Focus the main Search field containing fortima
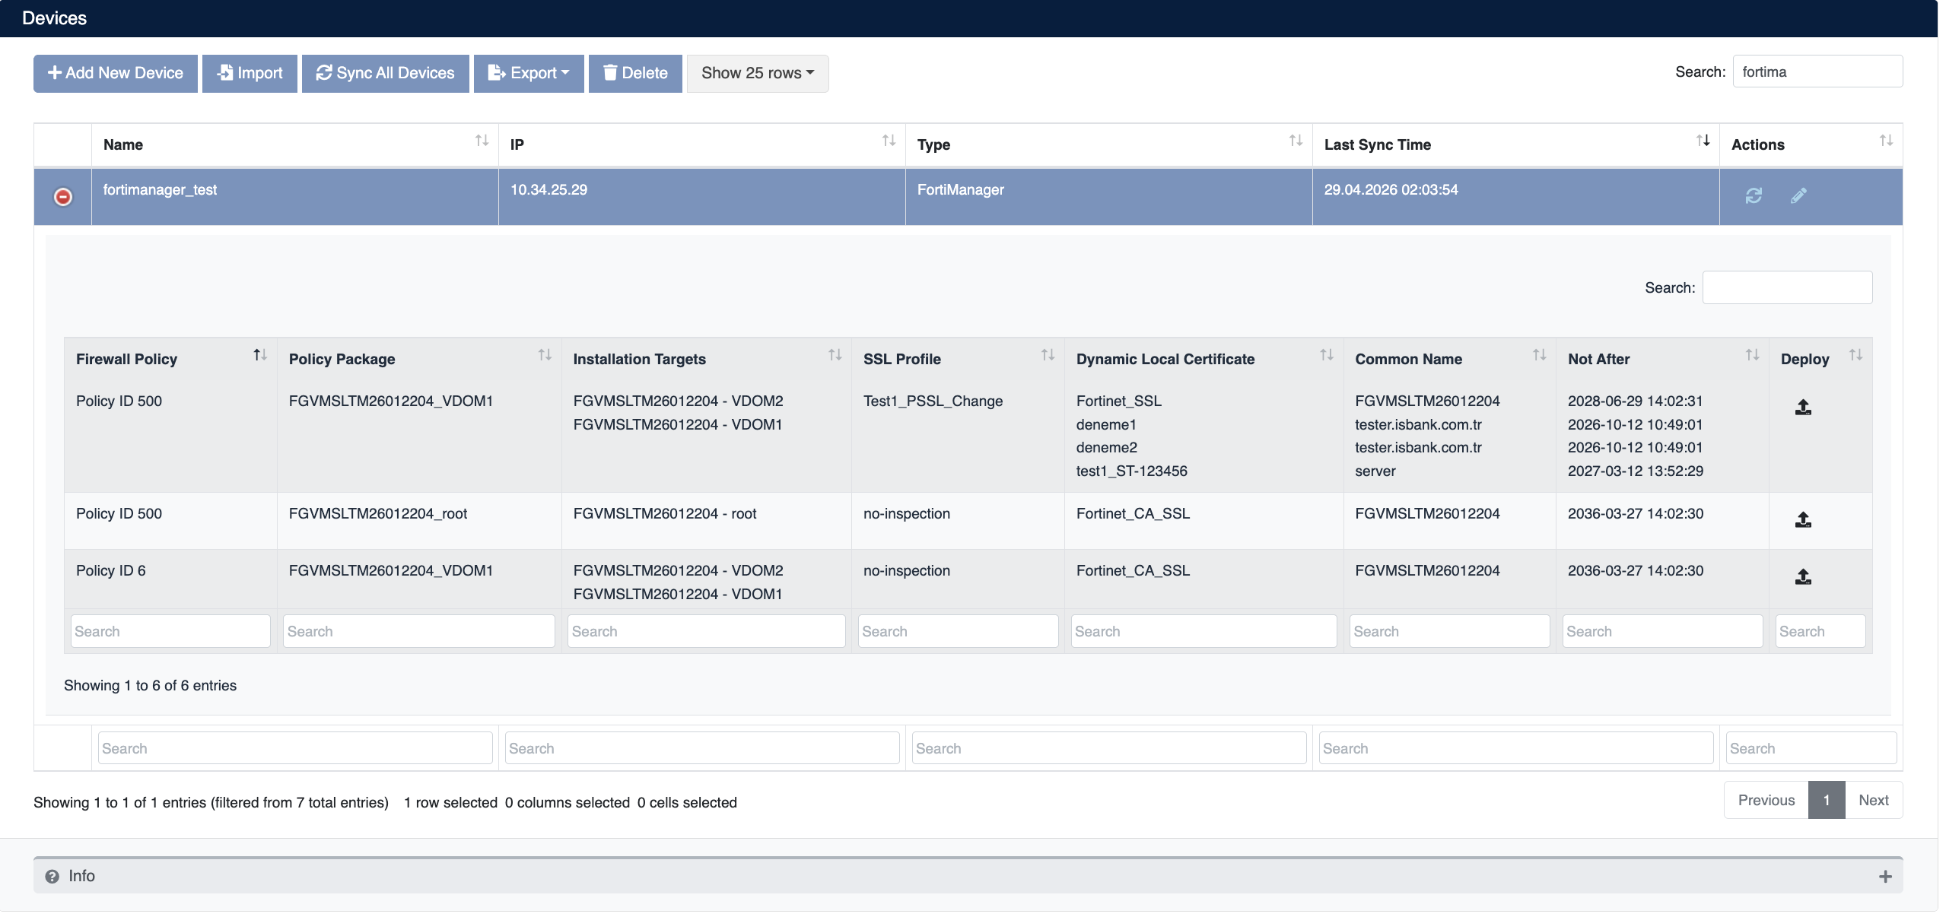The image size is (1946, 917). tap(1817, 71)
